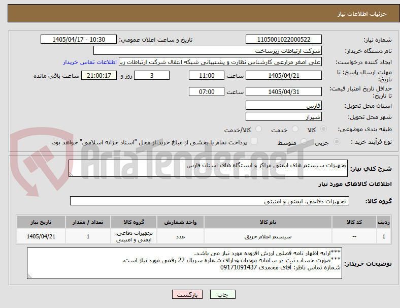Click the شیراز delivery city field
This screenshot has width=400, height=308.
click(x=283, y=117)
